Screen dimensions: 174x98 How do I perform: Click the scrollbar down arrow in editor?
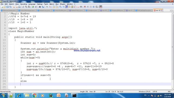pyautogui.click(x=172, y=88)
